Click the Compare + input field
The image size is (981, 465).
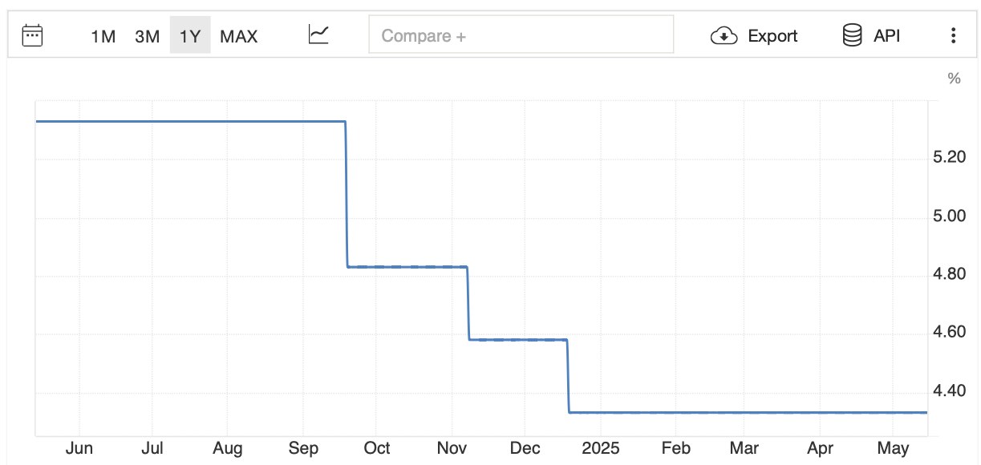(521, 35)
